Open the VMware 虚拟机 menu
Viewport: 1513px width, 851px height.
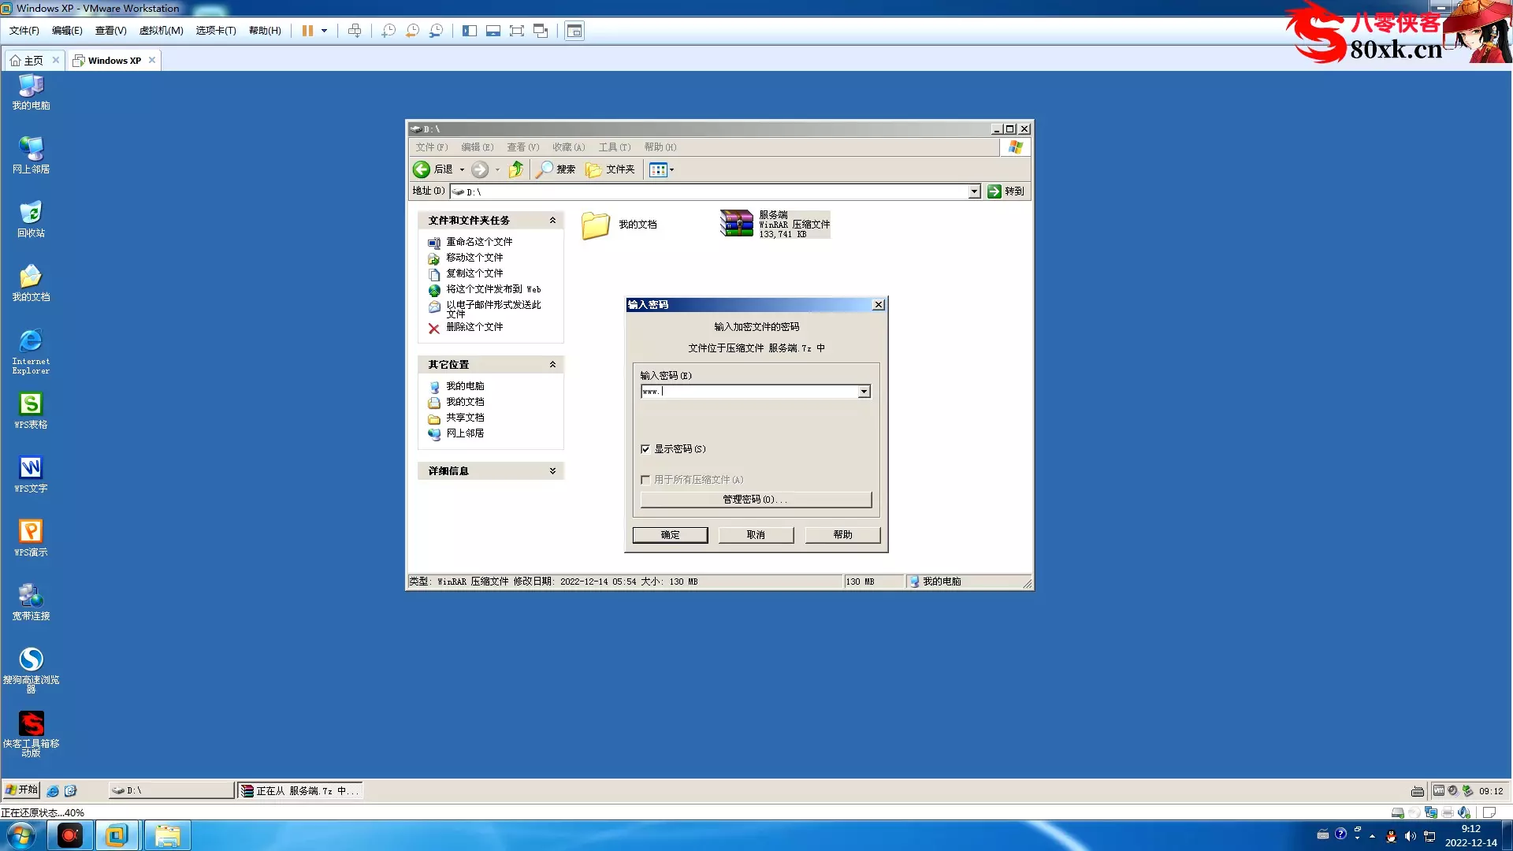coord(161,31)
